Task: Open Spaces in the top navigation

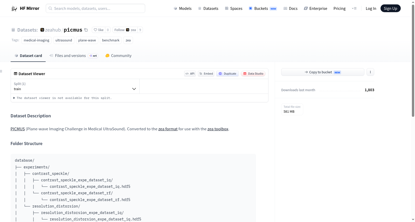Action: click(x=234, y=9)
